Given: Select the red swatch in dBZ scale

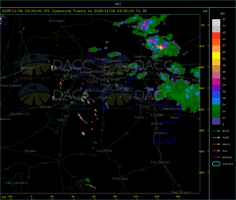Looking at the screenshot, I should 216,35.
